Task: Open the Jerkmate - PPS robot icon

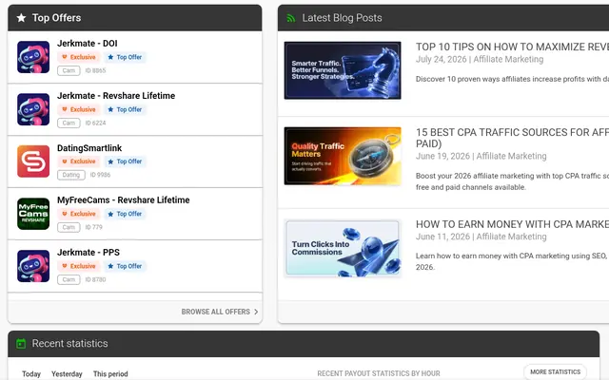Action: [33, 266]
